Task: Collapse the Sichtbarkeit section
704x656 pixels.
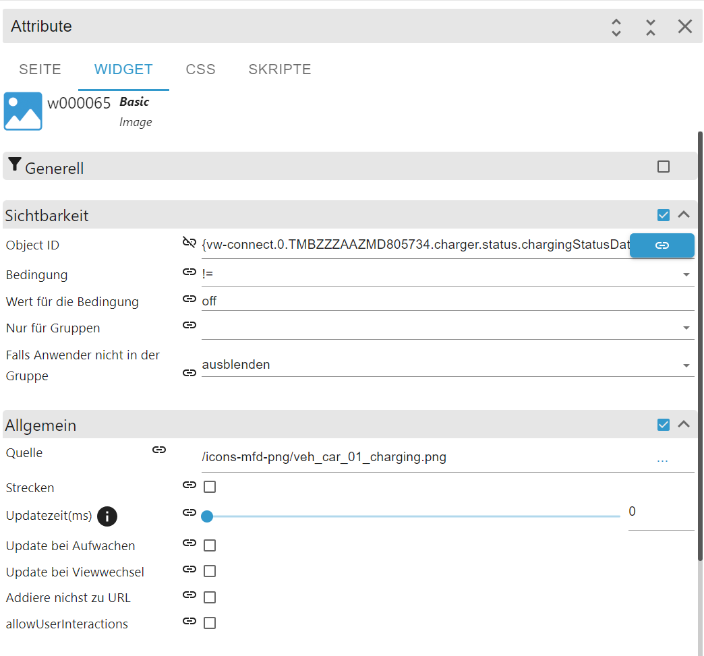Action: point(684,215)
